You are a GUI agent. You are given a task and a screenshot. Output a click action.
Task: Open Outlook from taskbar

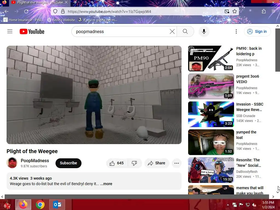pos(57,205)
